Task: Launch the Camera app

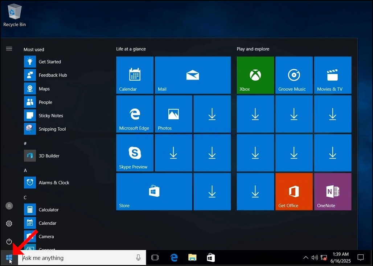Action: pos(64,237)
